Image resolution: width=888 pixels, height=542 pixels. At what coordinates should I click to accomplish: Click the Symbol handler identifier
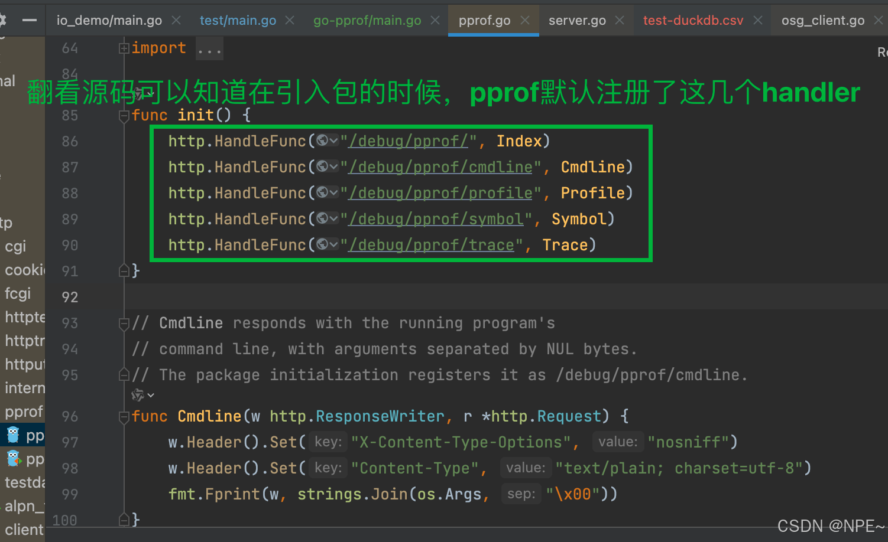tap(579, 219)
